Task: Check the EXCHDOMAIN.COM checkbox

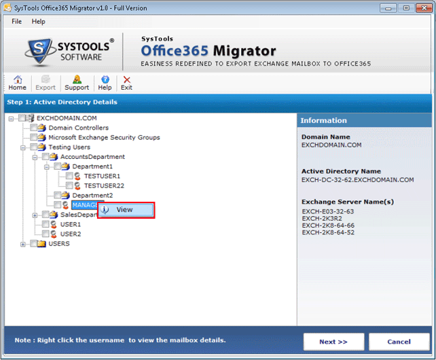Action: click(x=22, y=118)
